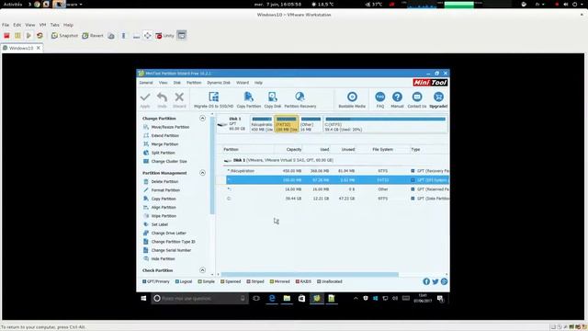588x331 pixels.
Task: Open the VM menu in VMware
Action: [x=43, y=25]
